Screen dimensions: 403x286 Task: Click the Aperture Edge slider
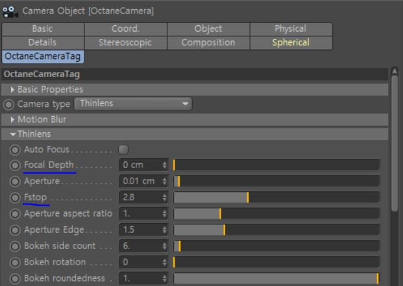[276, 230]
